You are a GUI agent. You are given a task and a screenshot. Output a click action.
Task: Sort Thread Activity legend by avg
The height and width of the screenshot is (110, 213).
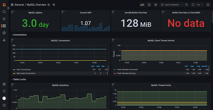click(198, 66)
